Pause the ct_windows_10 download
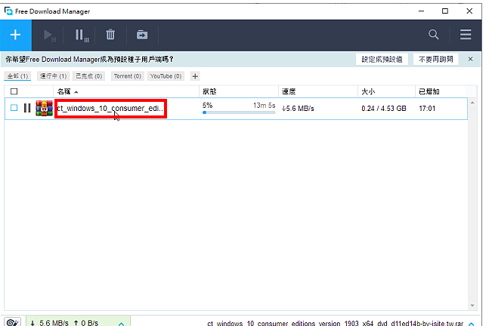 tap(27, 108)
